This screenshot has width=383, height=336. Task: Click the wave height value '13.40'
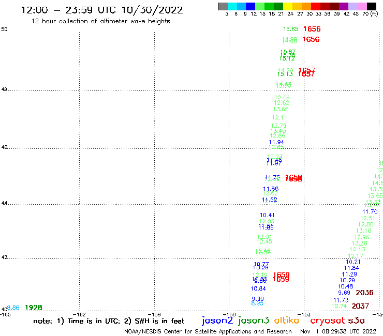point(278,131)
